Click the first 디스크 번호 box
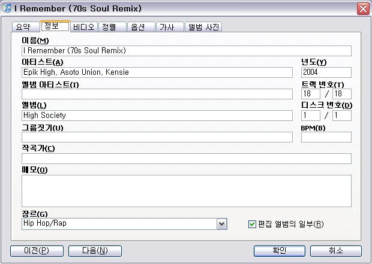The width and height of the screenshot is (372, 264). pos(311,116)
